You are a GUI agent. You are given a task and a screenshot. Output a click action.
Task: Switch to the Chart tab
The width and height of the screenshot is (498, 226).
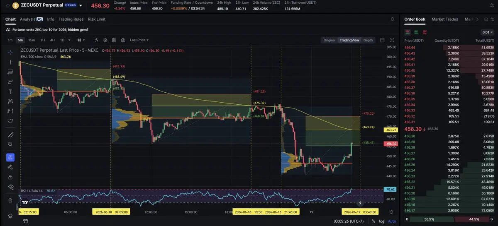pyautogui.click(x=10, y=19)
